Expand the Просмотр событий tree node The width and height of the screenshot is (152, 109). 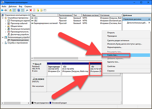coord(5,24)
